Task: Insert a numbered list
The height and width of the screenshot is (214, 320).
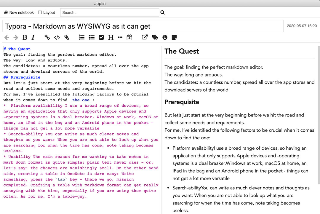Action: click(81, 38)
